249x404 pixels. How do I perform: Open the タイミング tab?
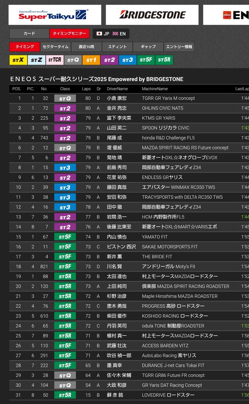25,47
